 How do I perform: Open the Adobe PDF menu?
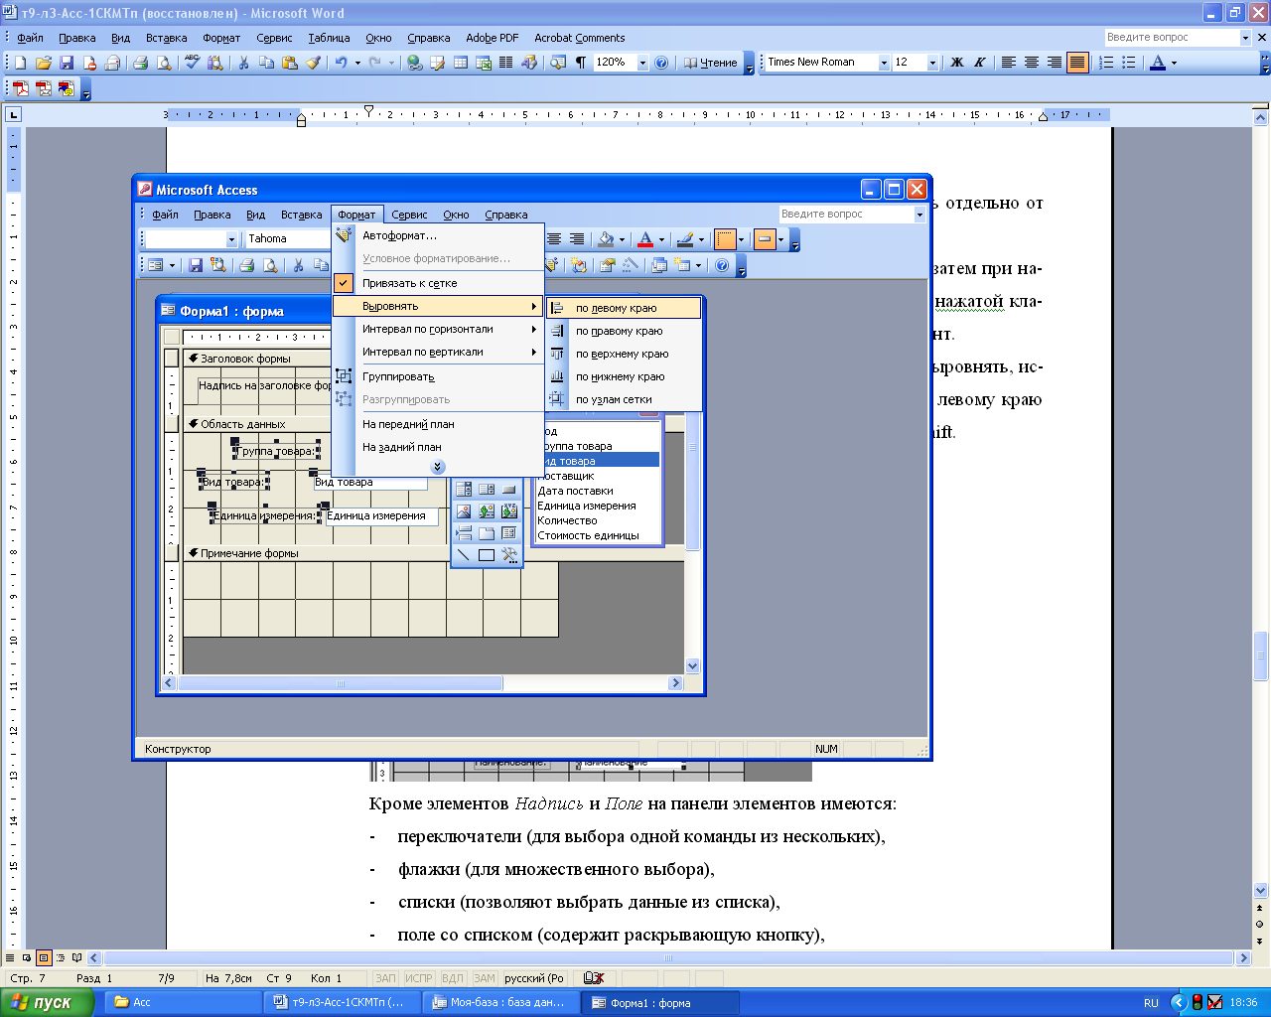click(493, 38)
